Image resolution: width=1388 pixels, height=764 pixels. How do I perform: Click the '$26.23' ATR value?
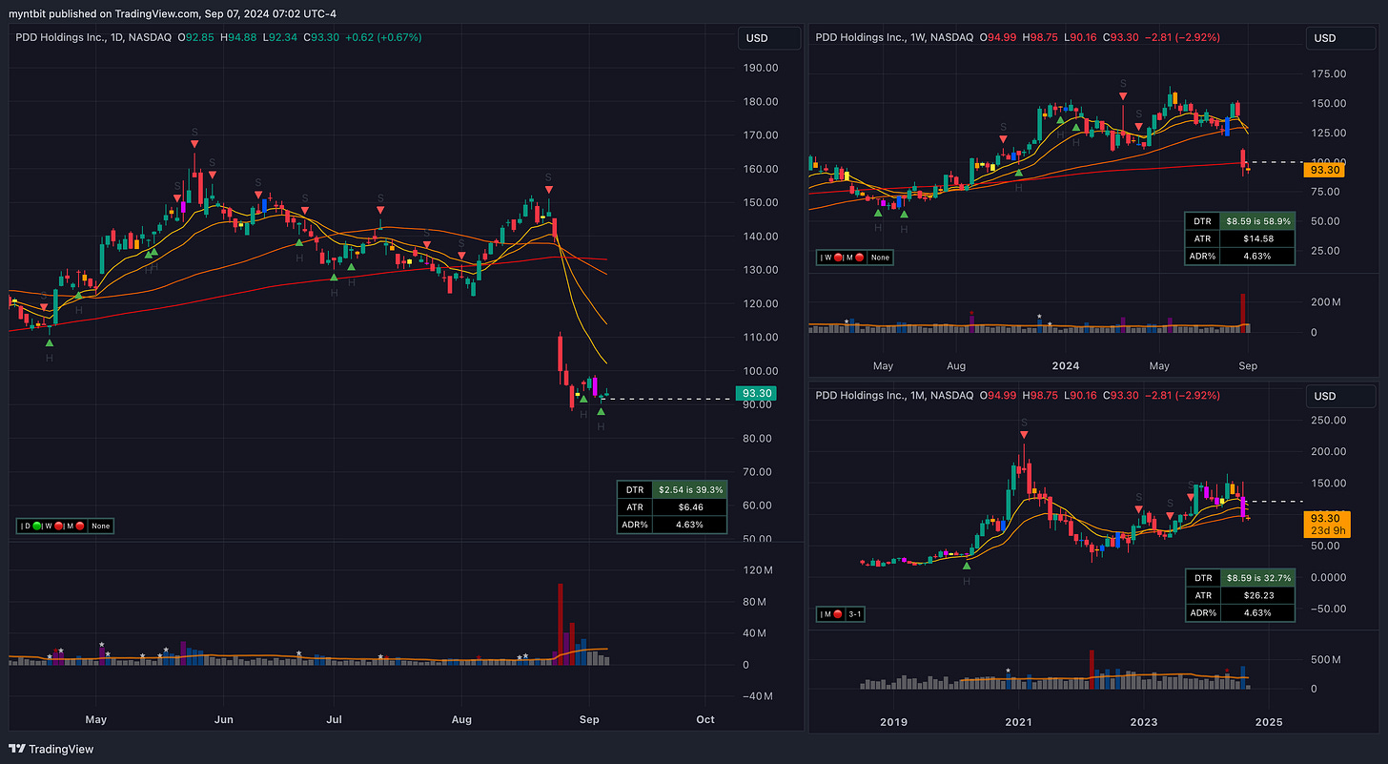1256,595
